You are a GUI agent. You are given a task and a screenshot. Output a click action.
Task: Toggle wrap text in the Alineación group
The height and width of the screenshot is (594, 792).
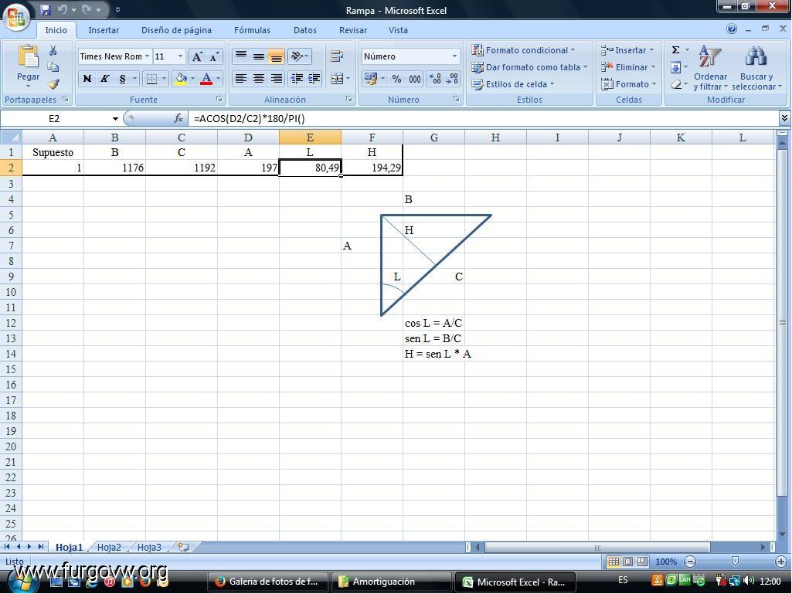coord(336,56)
